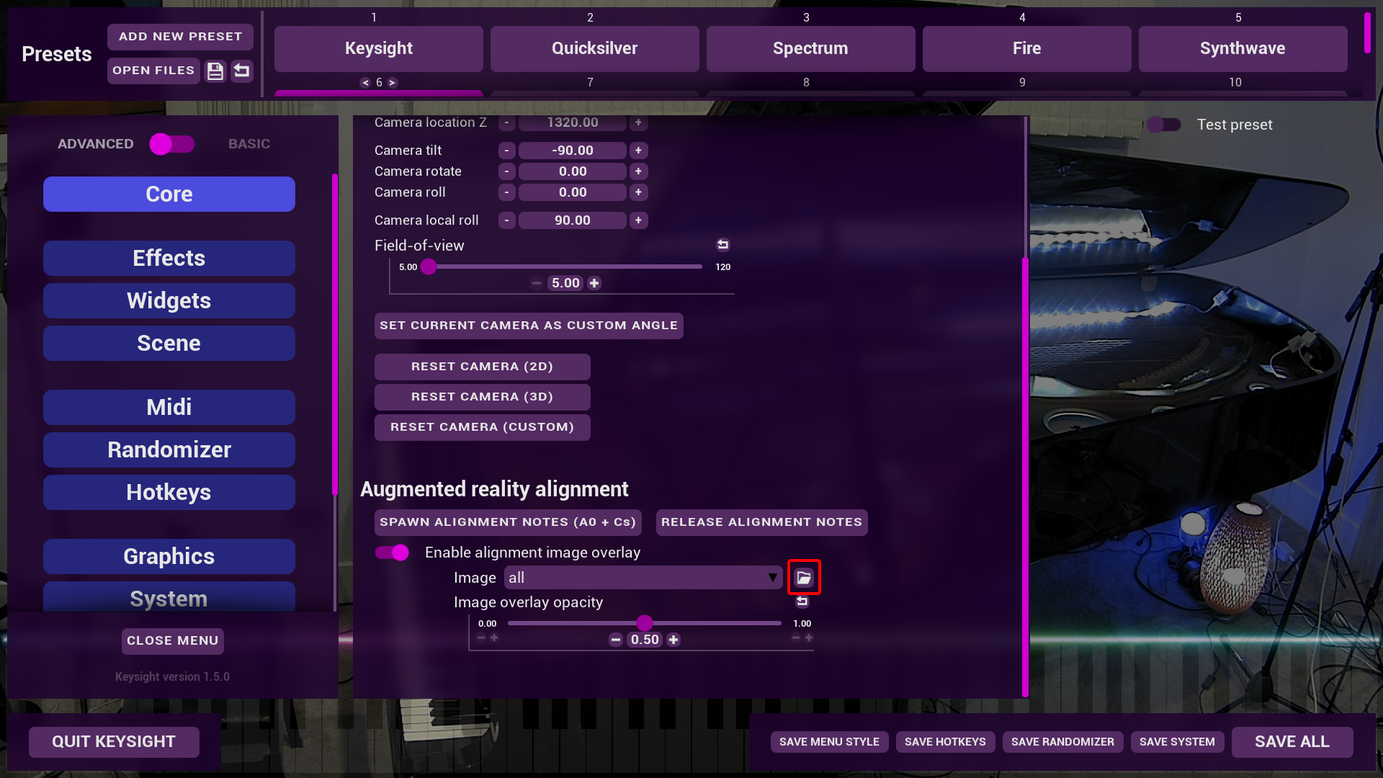Image resolution: width=1383 pixels, height=778 pixels.
Task: Disable alignment image overlay toggle
Action: pos(392,553)
